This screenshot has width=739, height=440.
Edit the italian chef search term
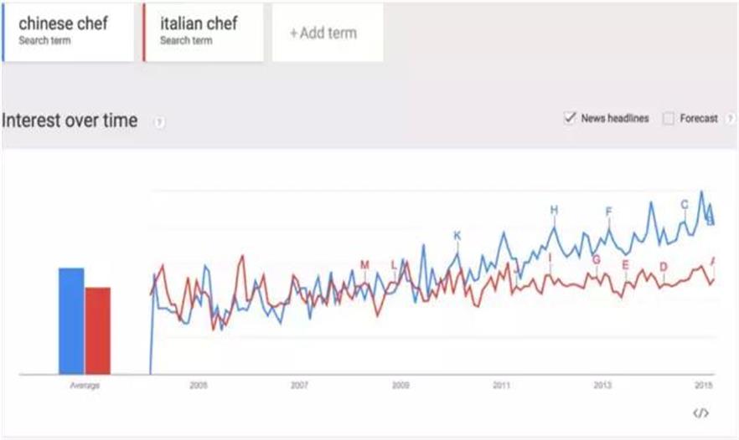click(x=201, y=31)
